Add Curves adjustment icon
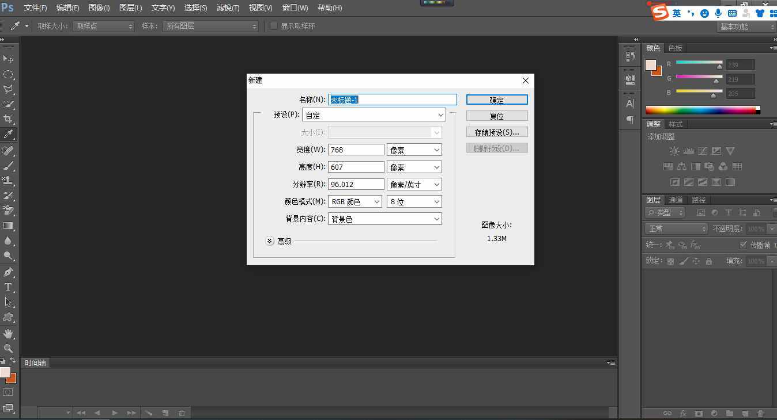 703,151
